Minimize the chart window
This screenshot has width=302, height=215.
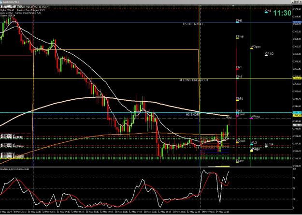[293, 2]
